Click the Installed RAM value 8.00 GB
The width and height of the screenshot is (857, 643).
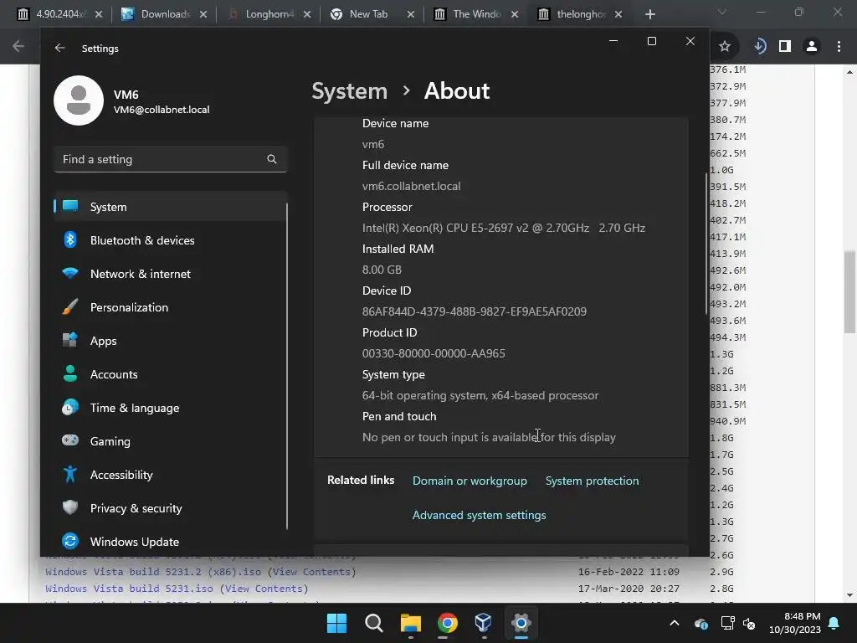382,270
